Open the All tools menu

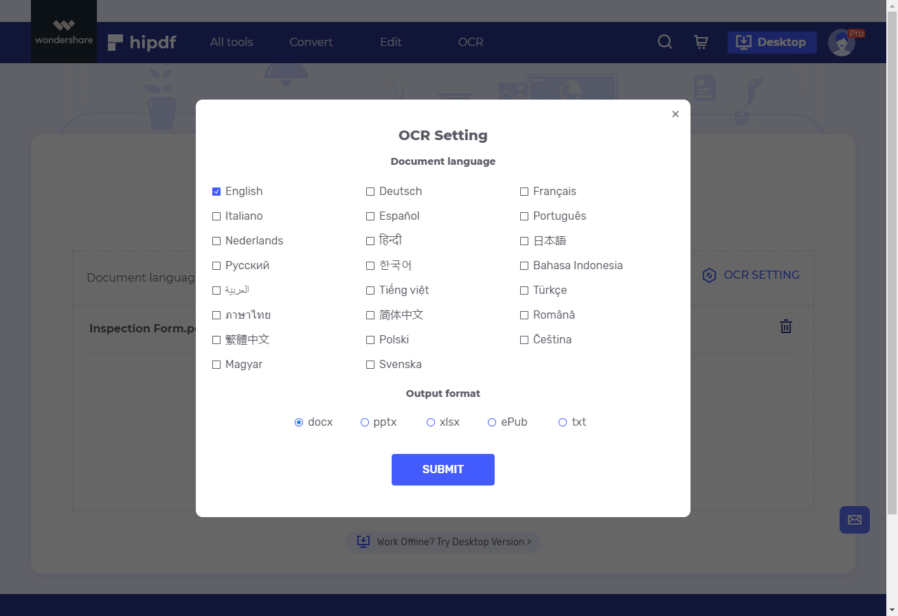[x=231, y=42]
